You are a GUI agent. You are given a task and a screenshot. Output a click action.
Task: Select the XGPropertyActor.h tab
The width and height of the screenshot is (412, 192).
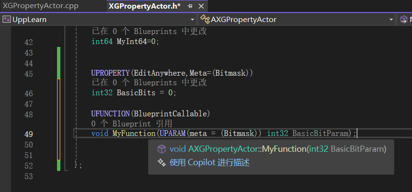(144, 6)
